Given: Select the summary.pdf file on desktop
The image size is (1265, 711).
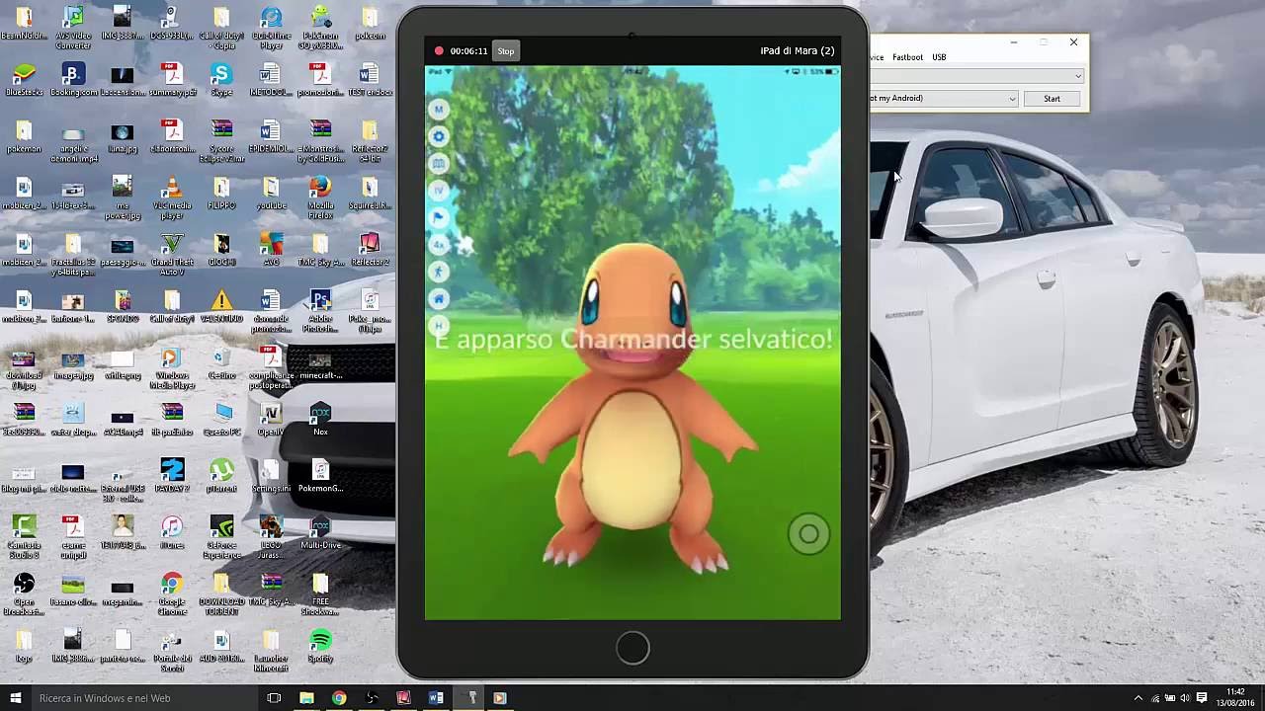Looking at the screenshot, I should 172,80.
